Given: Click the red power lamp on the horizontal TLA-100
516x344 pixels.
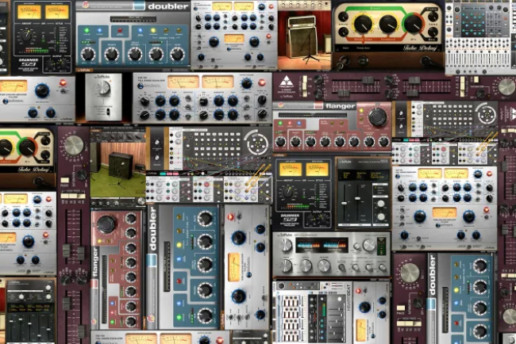Looking at the screenshot, I should click(62, 82).
